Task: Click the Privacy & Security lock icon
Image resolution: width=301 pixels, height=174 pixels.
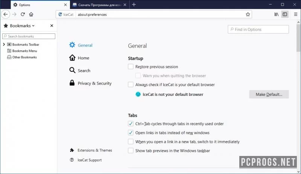Action: 72,83
